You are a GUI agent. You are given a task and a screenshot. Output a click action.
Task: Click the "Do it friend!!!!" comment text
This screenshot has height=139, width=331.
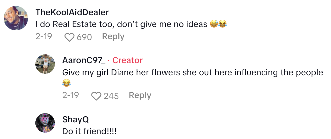(x=89, y=131)
